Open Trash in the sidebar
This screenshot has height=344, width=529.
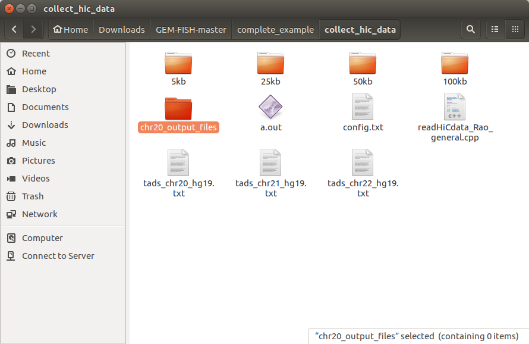pyautogui.click(x=63, y=196)
